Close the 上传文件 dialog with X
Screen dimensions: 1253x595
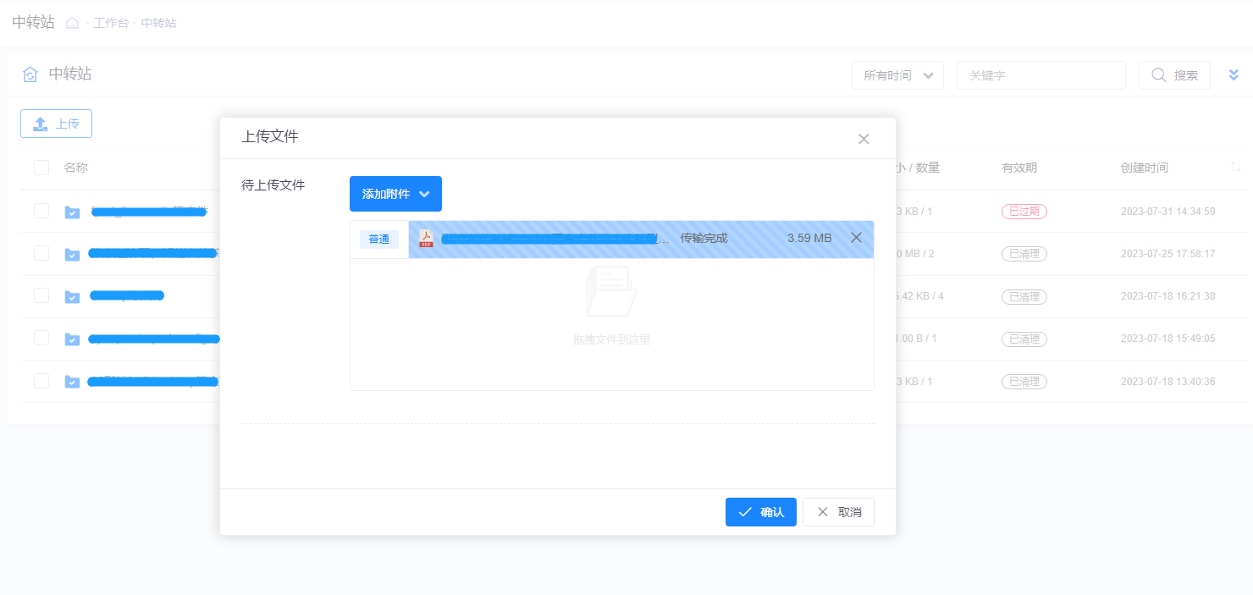pos(864,139)
